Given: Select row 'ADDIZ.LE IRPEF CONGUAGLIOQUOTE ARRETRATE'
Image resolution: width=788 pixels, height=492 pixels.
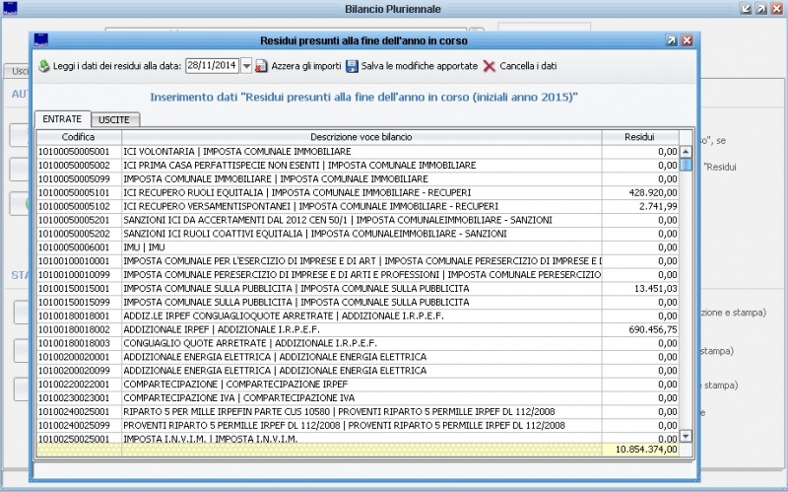Looking at the screenshot, I should (x=358, y=316).
